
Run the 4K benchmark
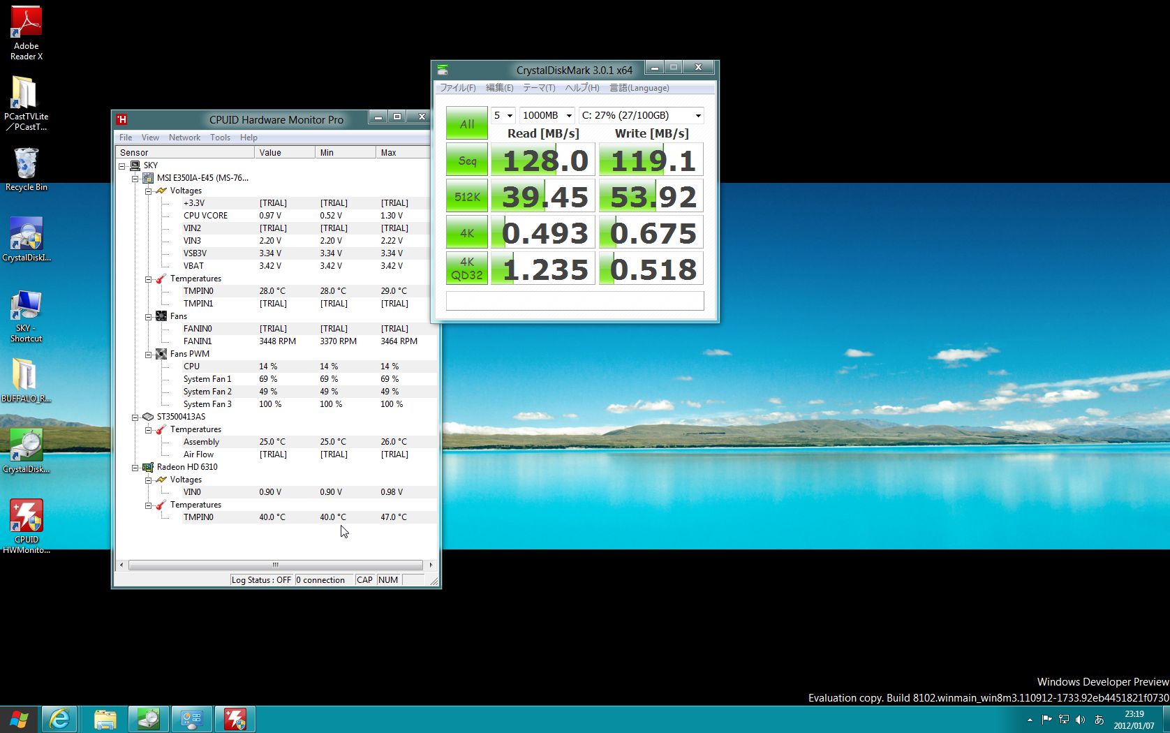(x=467, y=233)
